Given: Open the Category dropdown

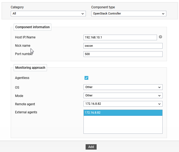Looking at the screenshot, I should [48, 14].
